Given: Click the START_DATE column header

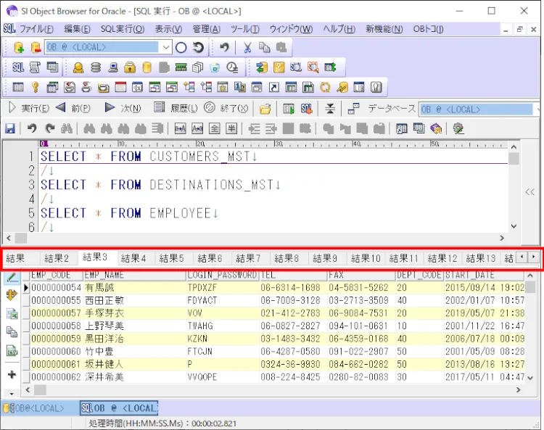Looking at the screenshot, I should 484,276.
